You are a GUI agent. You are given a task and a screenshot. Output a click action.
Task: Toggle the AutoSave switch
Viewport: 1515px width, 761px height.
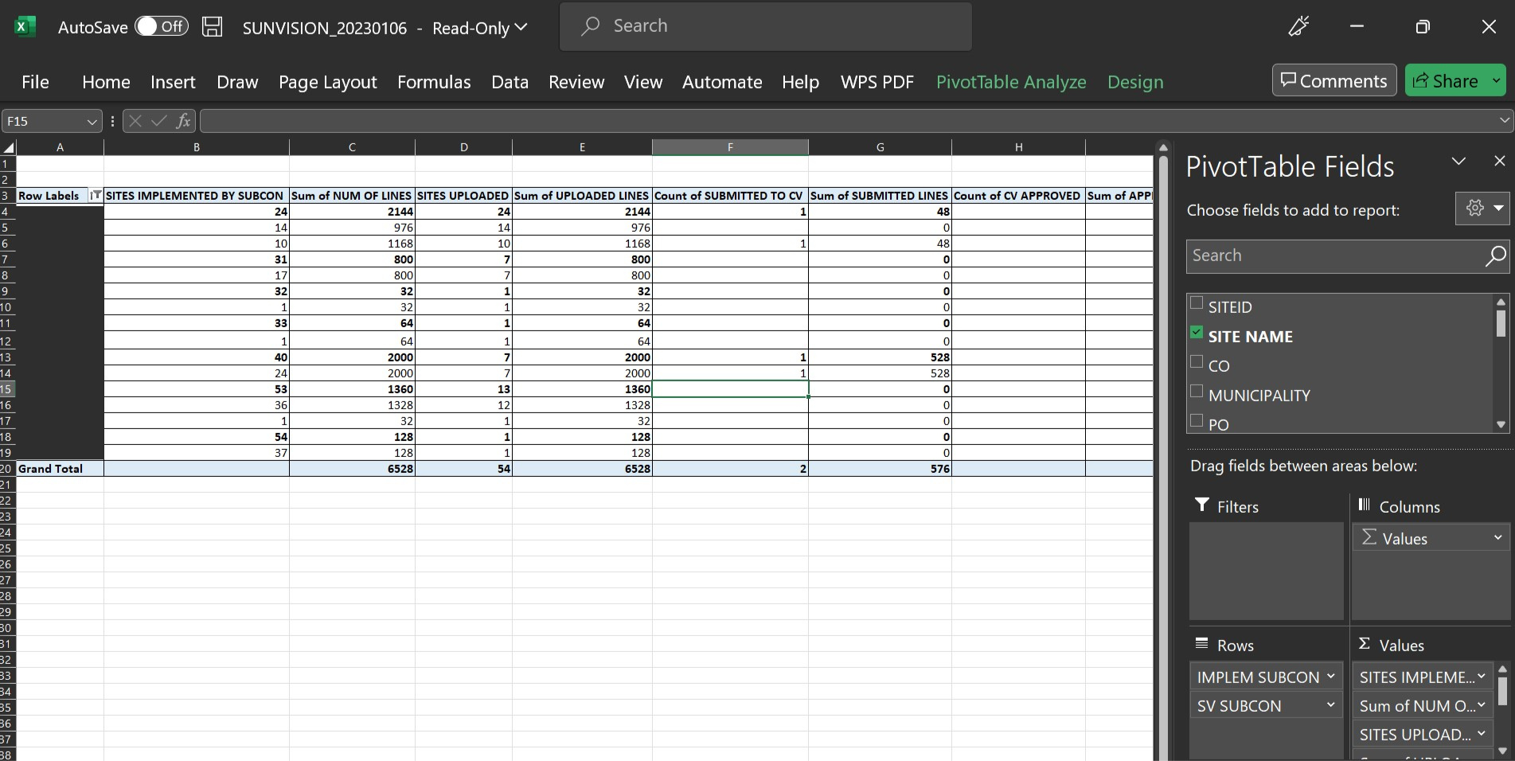162,27
